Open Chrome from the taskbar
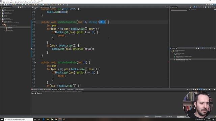The height and width of the screenshot is (121, 216). [x=56, y=119]
